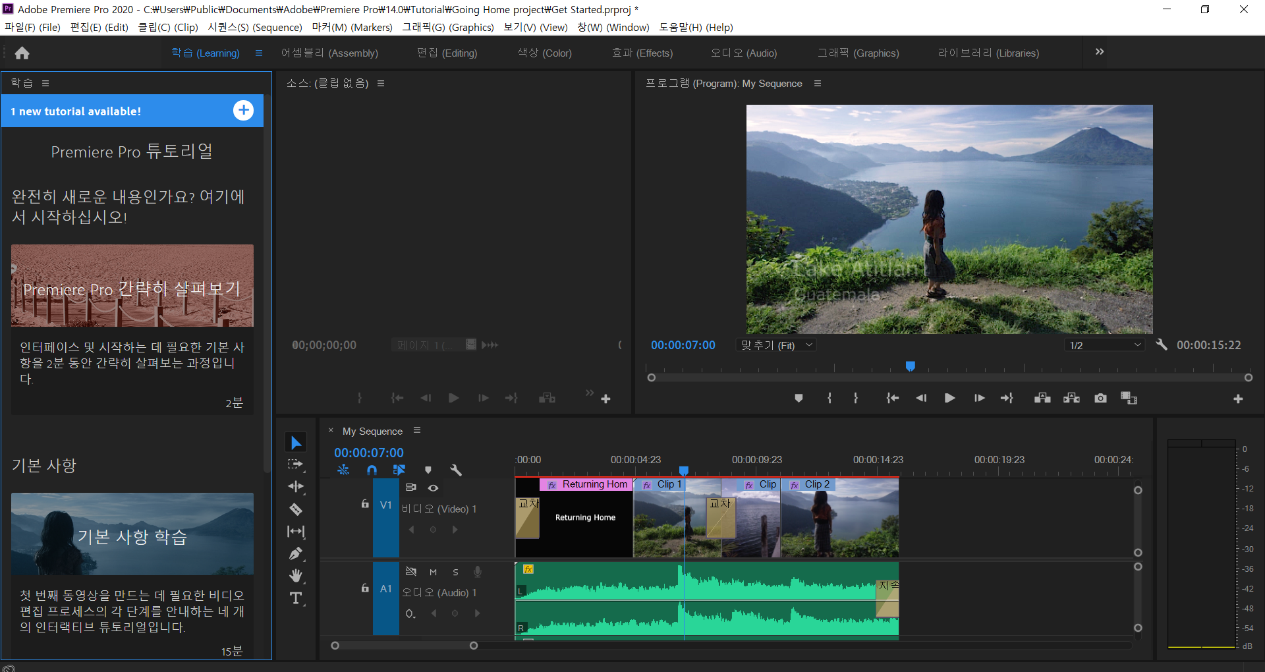Viewport: 1265px width, 672px height.
Task: Toggle V1 sync lock
Action: [x=410, y=488]
